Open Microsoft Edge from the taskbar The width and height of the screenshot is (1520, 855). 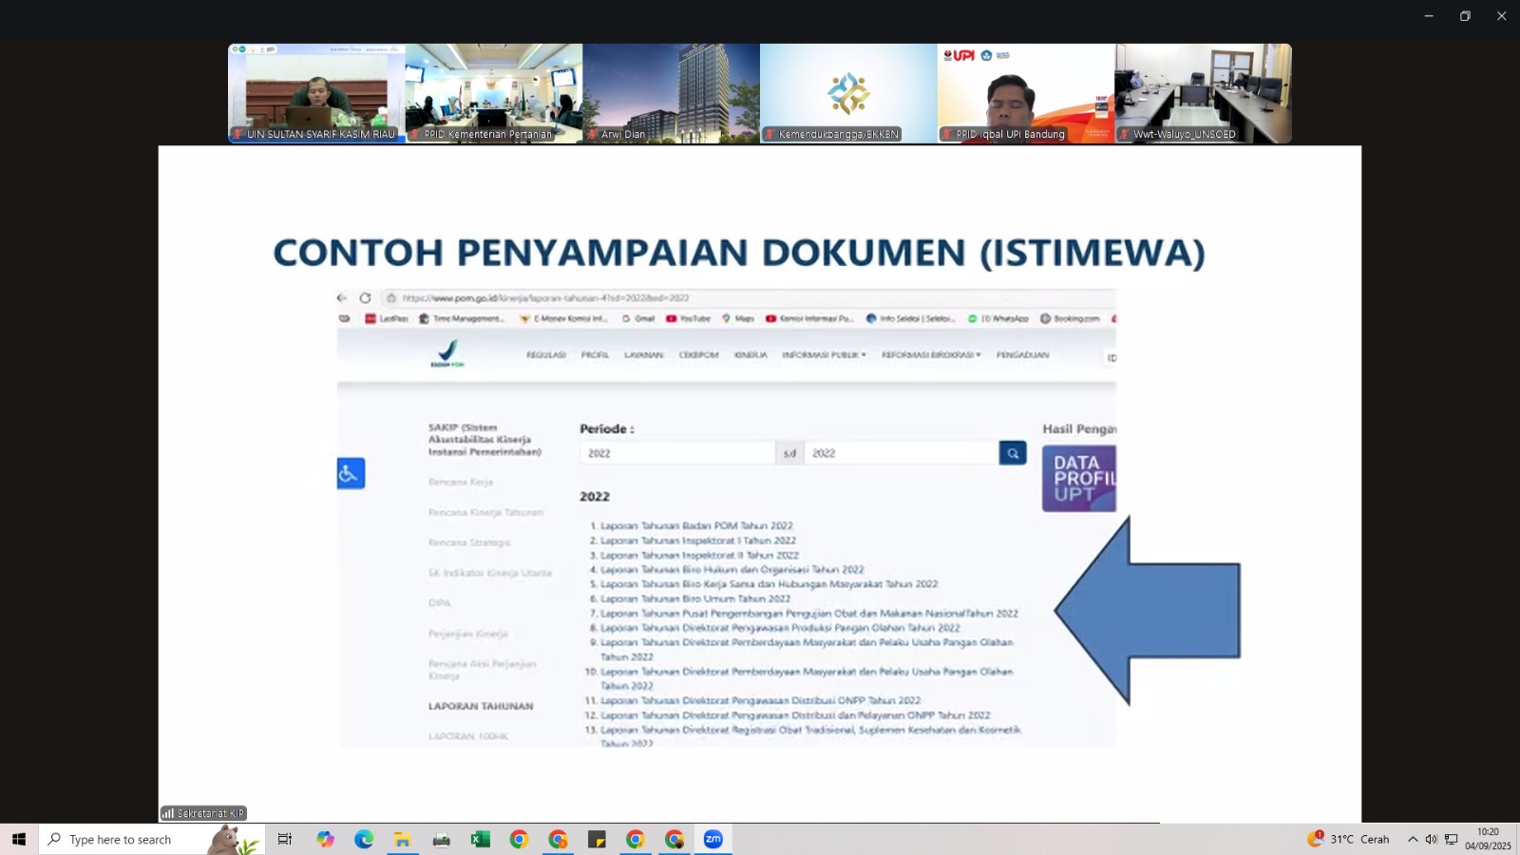point(364,840)
